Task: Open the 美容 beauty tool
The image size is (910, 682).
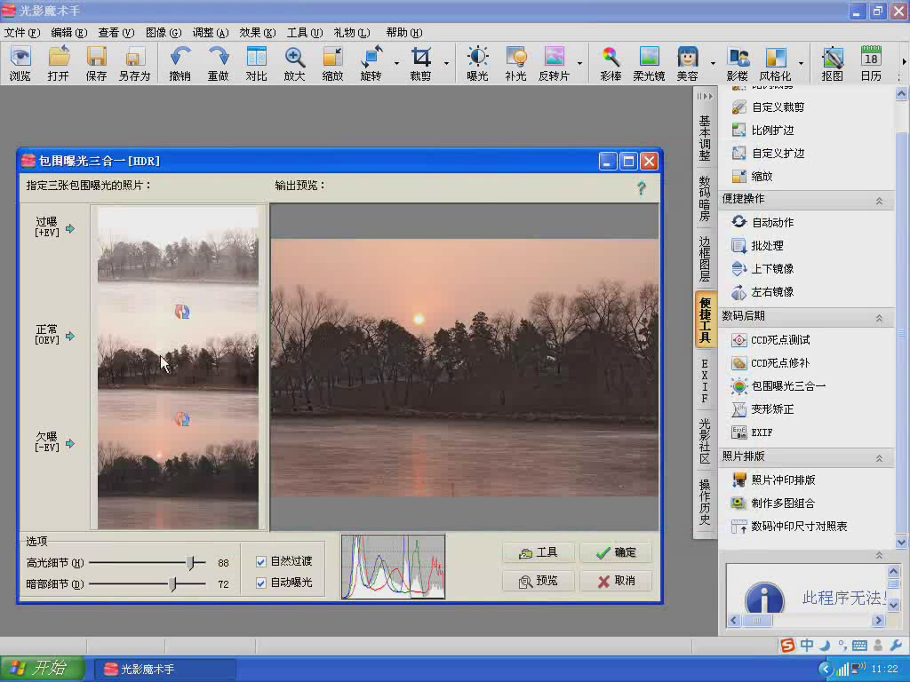Action: click(687, 63)
